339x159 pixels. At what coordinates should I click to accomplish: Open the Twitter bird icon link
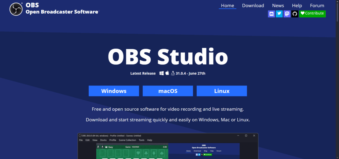[x=279, y=14]
